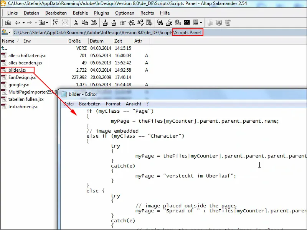Image resolution: width=307 pixels, height=230 pixels.
Task: Open Datei menu in bilder Editor
Action: (69, 104)
